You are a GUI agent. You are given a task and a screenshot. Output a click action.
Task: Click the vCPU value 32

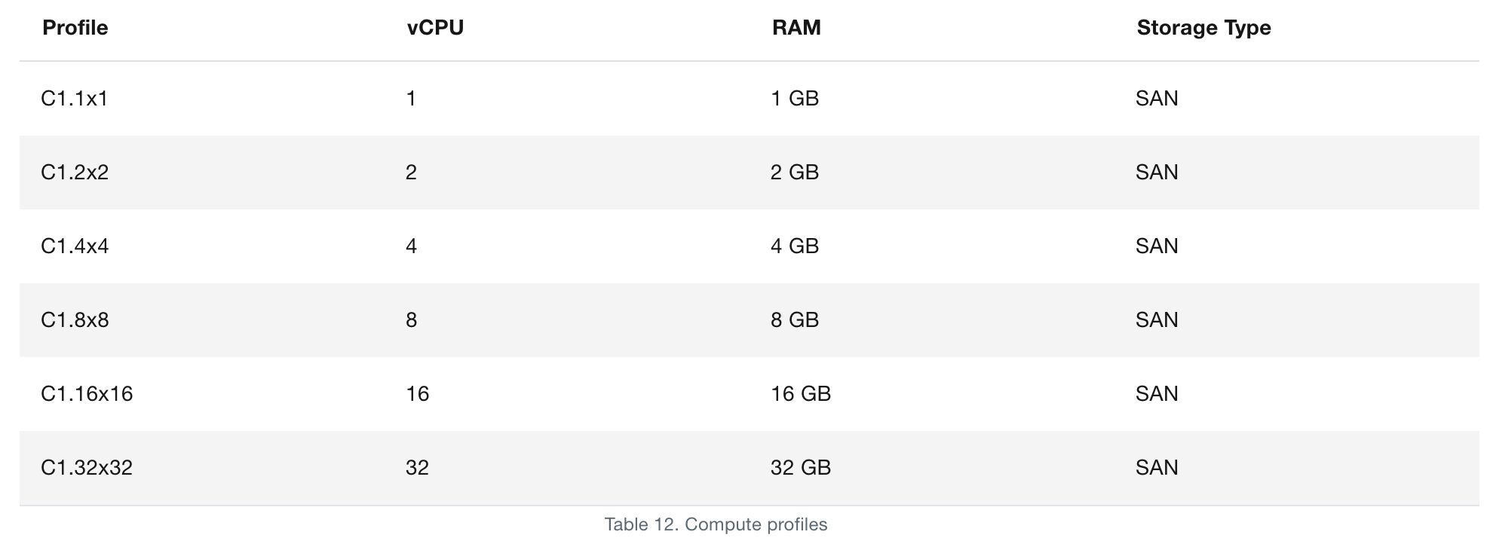(x=418, y=468)
